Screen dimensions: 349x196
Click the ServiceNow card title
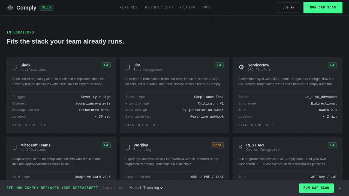[258, 65]
